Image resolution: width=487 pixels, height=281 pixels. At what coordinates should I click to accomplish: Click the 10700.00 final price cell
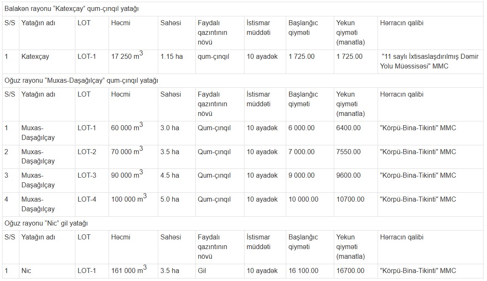point(356,205)
